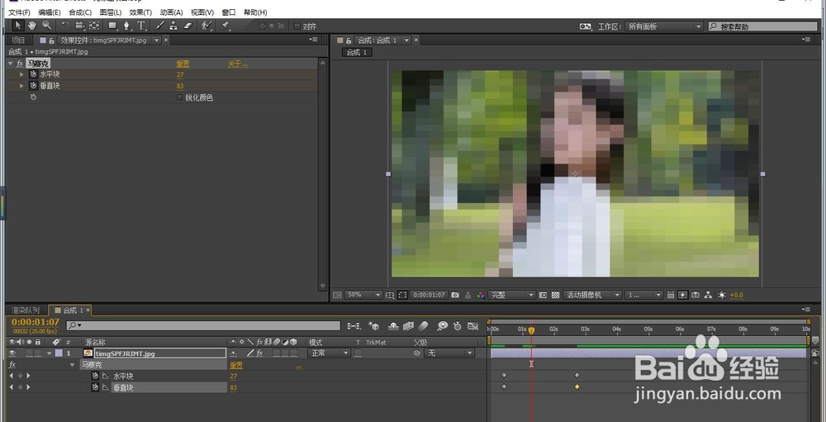
Task: Click the frame blending icon in timeline
Action: (x=408, y=327)
